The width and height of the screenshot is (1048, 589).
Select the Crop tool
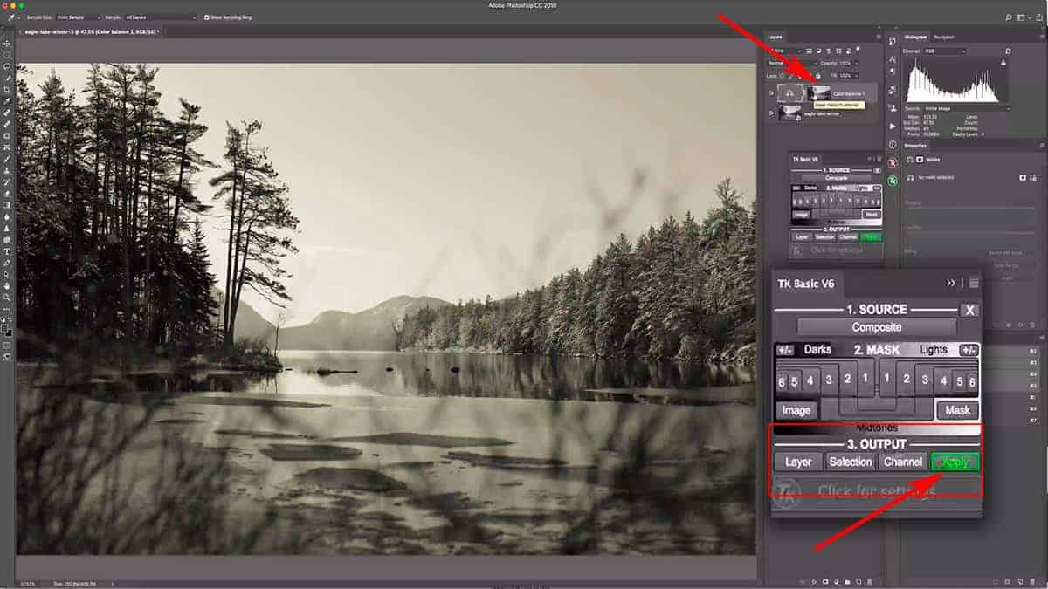tap(8, 89)
